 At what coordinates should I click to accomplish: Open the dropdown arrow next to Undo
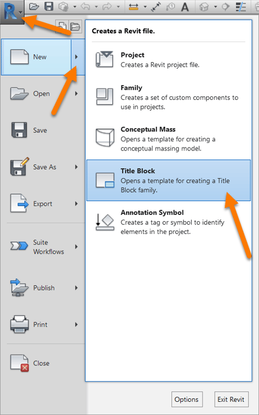[96, 7]
